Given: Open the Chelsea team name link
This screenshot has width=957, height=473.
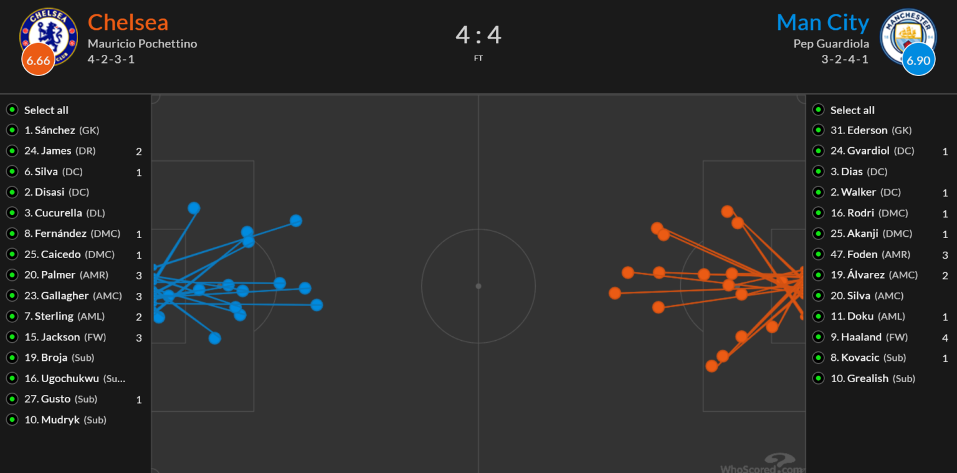Looking at the screenshot, I should coord(128,22).
